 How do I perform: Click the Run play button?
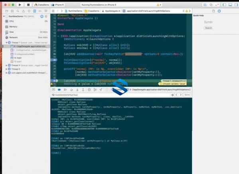point(20,5)
